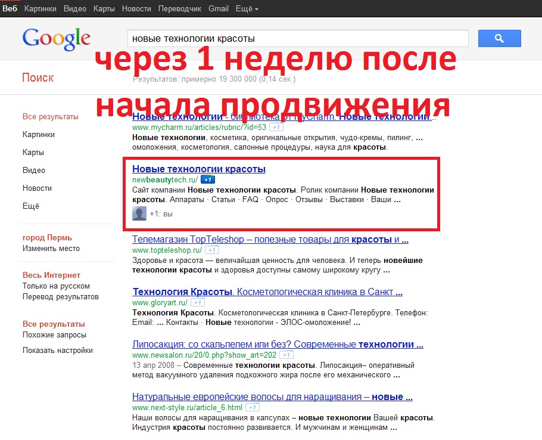Filter by 'Картинки' in left sidebar
Screen dimensions: 542x440
(38, 135)
